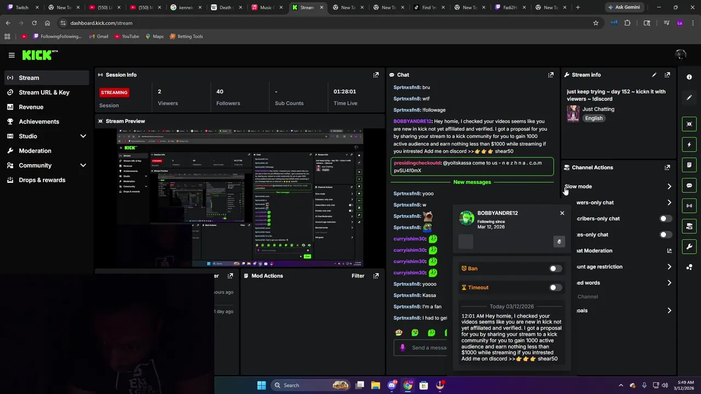Toggle Timeout for BOBBYANDRE12
The height and width of the screenshot is (394, 701).
click(555, 287)
